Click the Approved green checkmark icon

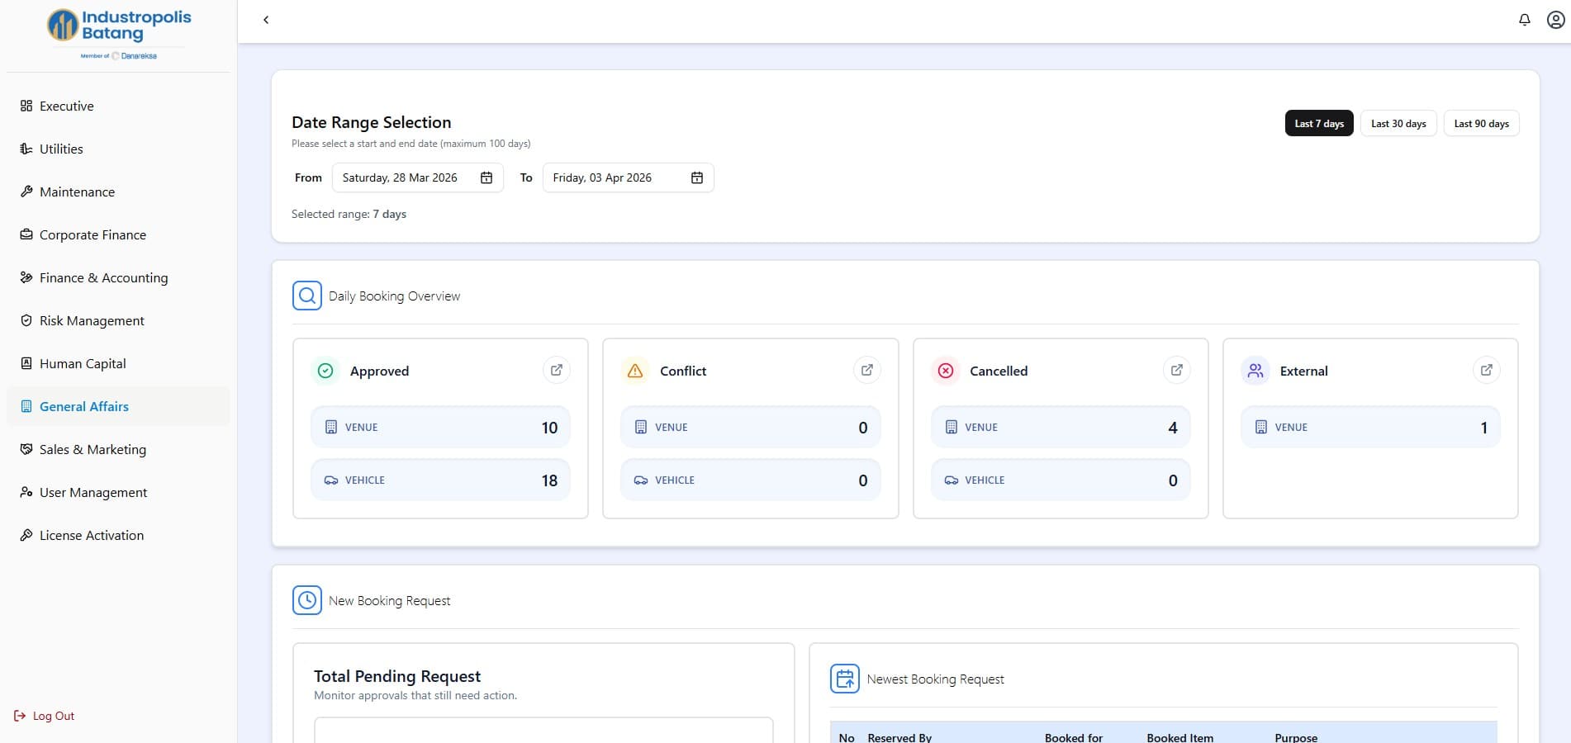point(325,371)
